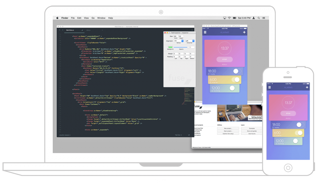Viewport: 321px width, 184px height.
Task: Open Spotlight search magnifier icon
Action: (259, 18)
